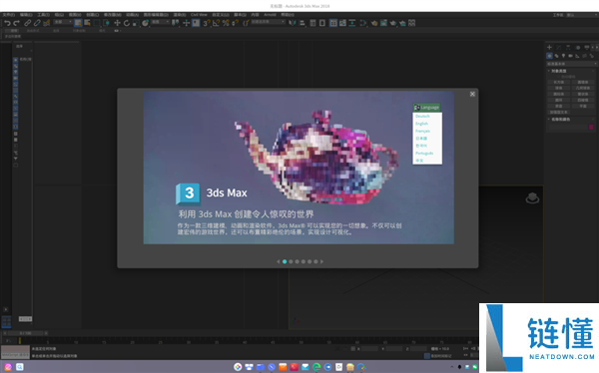Switch to the Create command panel tab
Screen dimensions: 599x373
point(549,47)
